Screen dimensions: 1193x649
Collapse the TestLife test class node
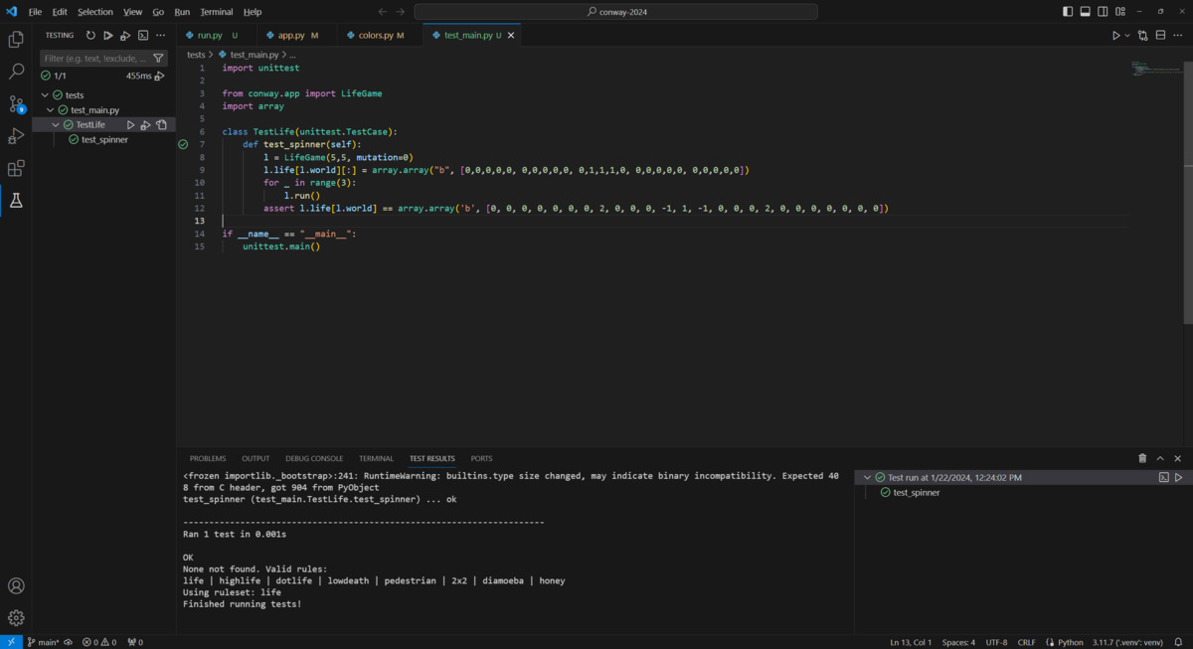click(x=56, y=124)
